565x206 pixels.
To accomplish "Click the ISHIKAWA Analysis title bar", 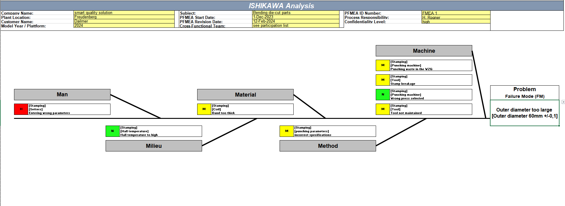I will 282,6.
